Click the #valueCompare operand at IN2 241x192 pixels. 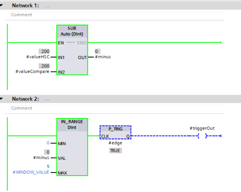coord(32,72)
